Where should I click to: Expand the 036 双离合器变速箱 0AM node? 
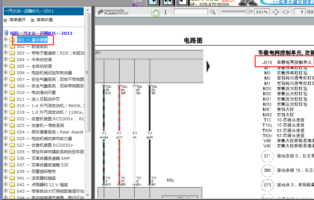click(6, 158)
